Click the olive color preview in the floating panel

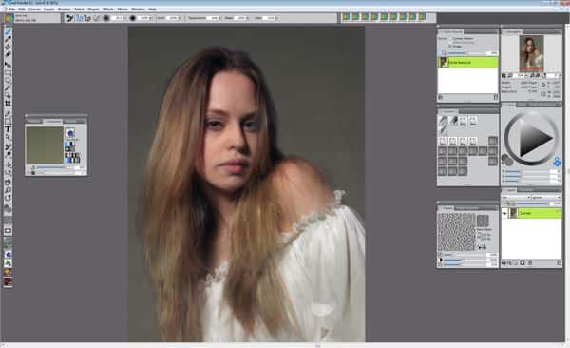(x=45, y=145)
